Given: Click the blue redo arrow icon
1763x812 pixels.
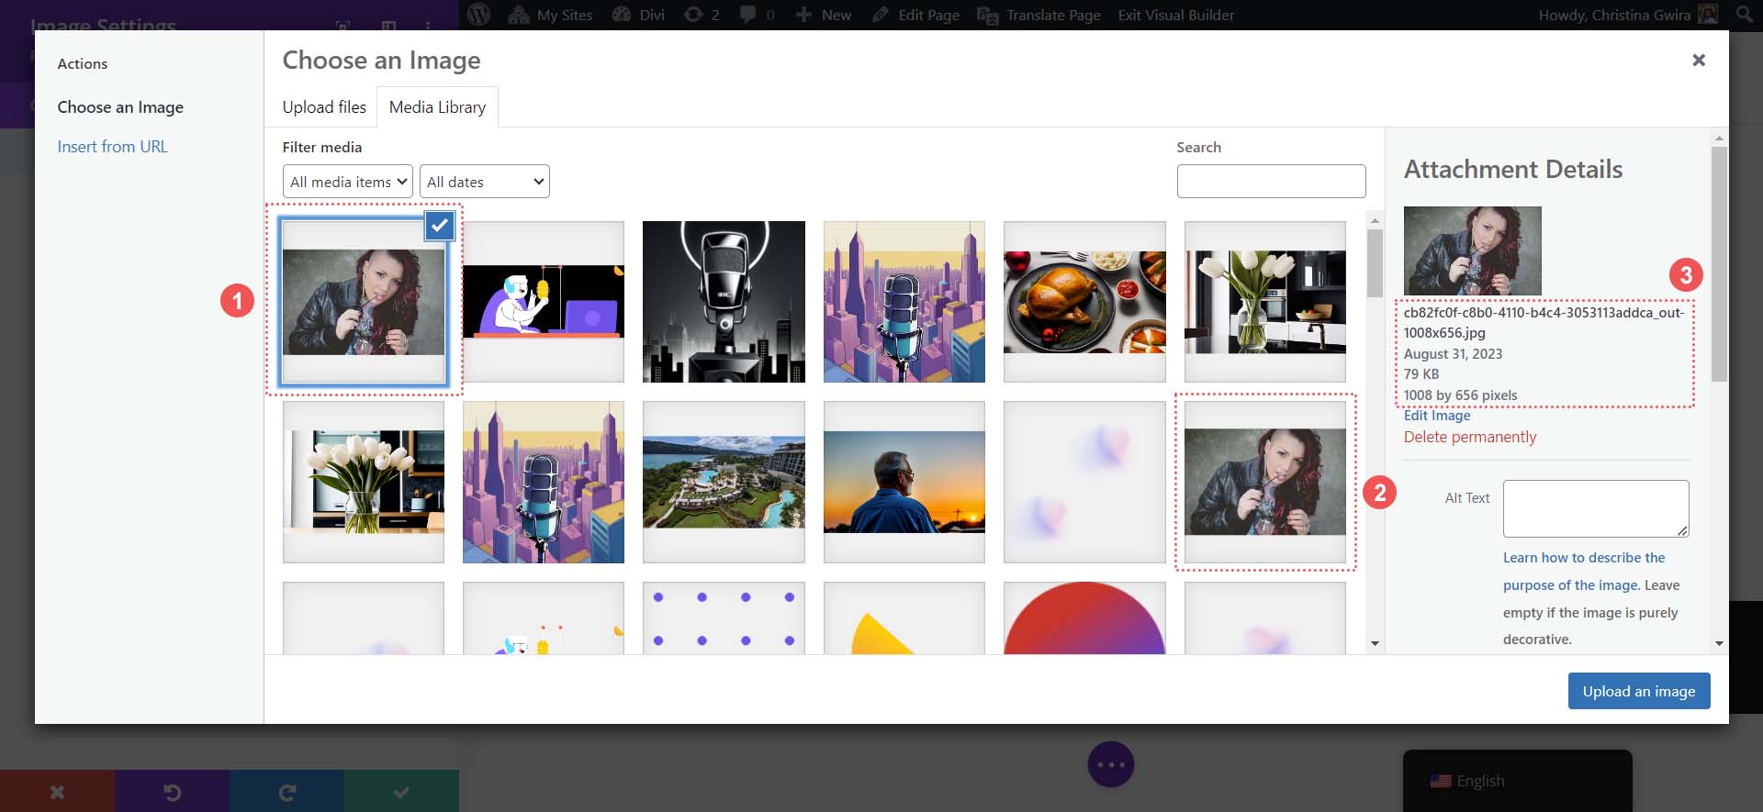Looking at the screenshot, I should click(286, 792).
